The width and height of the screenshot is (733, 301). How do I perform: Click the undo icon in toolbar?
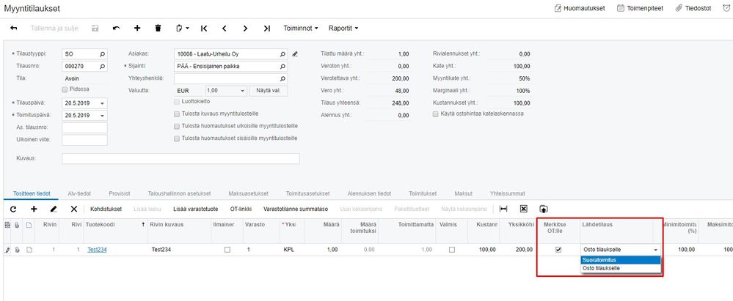coord(116,29)
